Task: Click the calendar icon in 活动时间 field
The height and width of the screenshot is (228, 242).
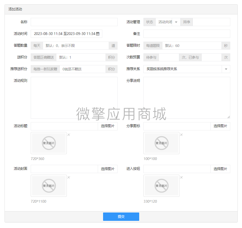Action: [98, 34]
